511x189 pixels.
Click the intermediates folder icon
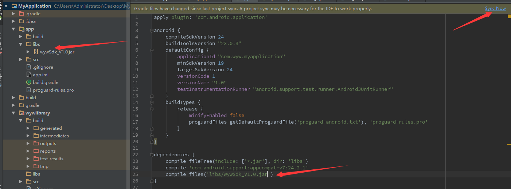point(36,136)
